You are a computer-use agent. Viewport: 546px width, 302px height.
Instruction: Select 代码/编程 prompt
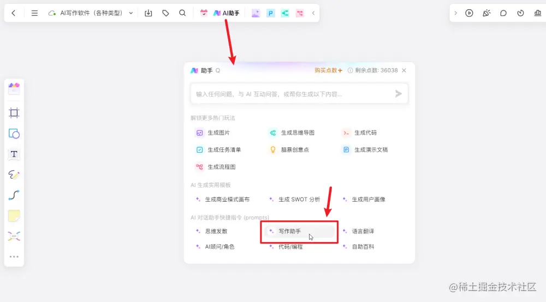click(286, 247)
